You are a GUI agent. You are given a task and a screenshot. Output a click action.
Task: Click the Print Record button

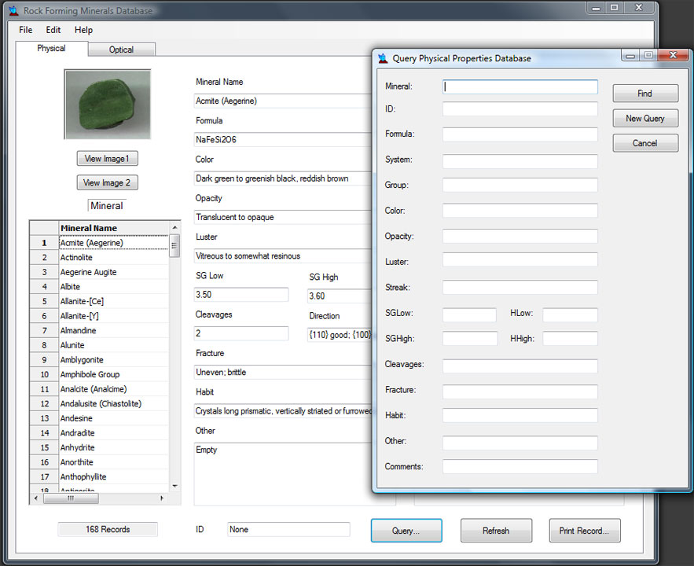tap(584, 531)
